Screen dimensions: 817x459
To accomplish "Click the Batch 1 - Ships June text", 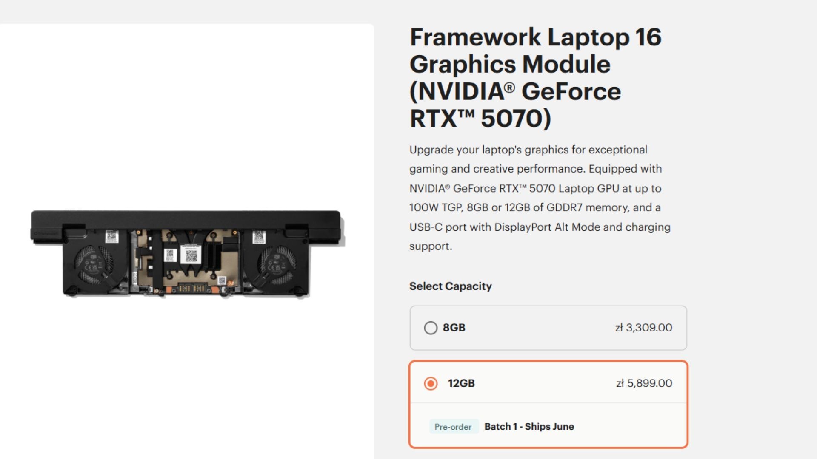I will pyautogui.click(x=529, y=427).
